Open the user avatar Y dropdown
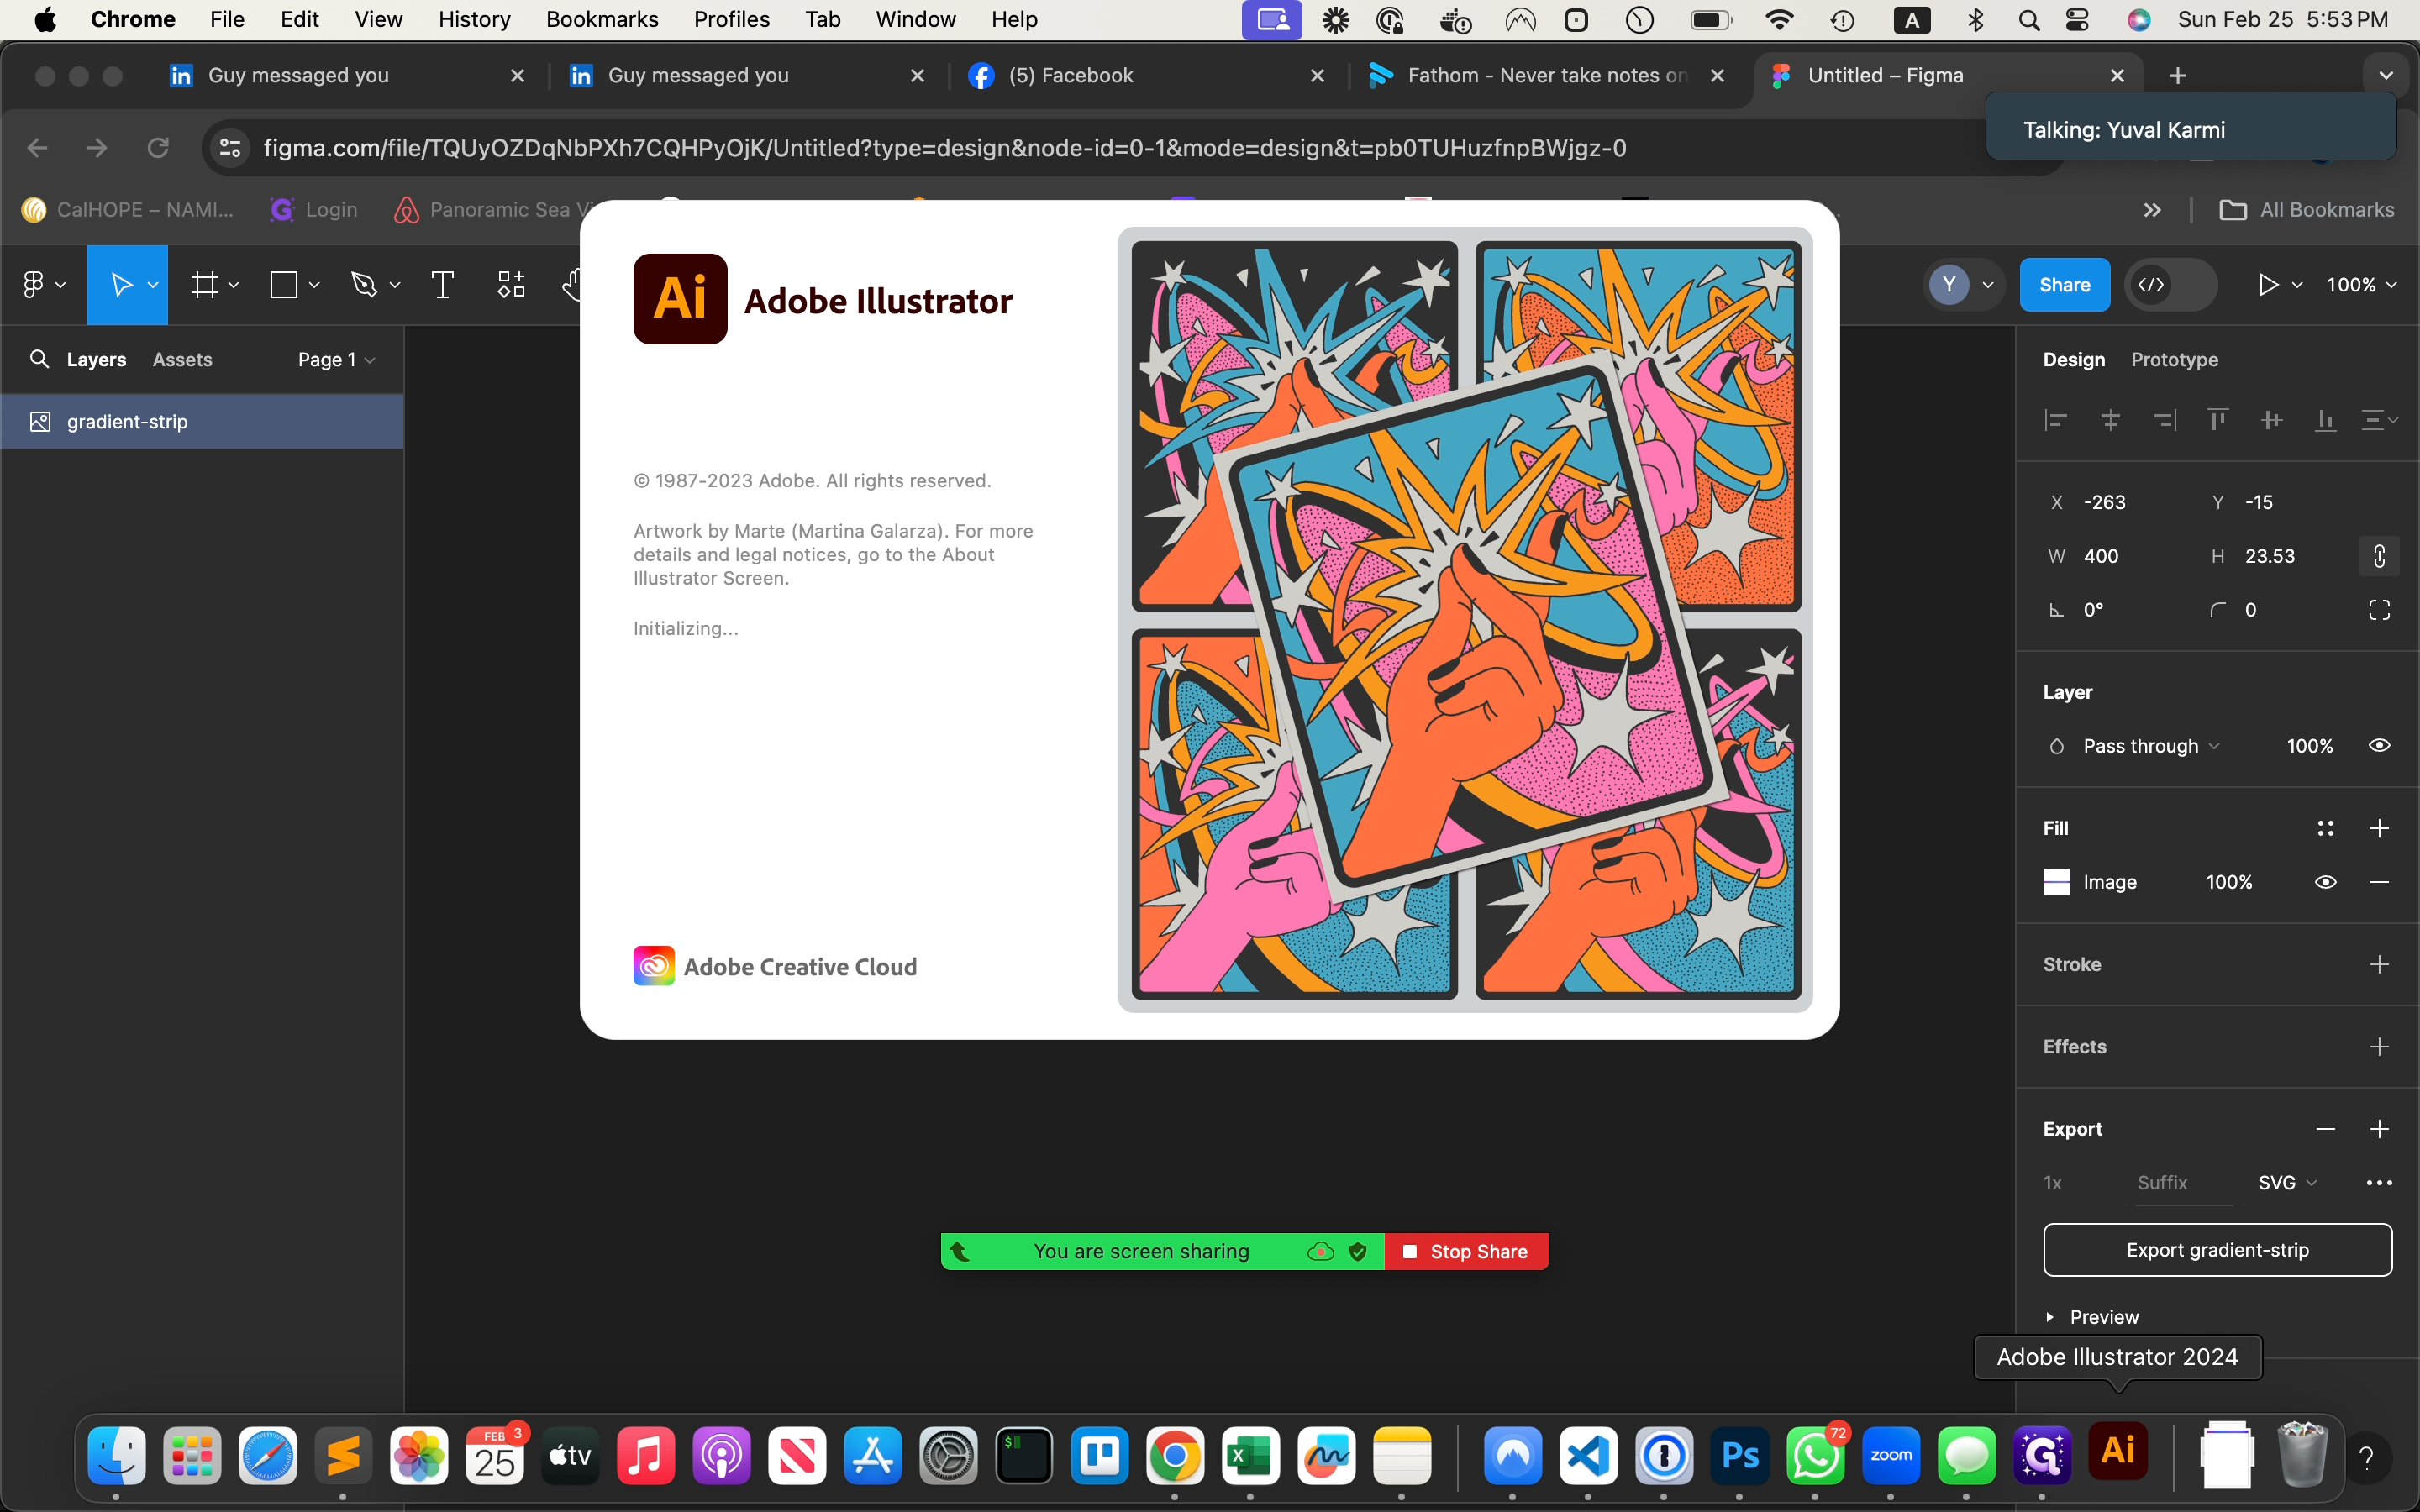The height and width of the screenshot is (1512, 2420). pos(1962,285)
